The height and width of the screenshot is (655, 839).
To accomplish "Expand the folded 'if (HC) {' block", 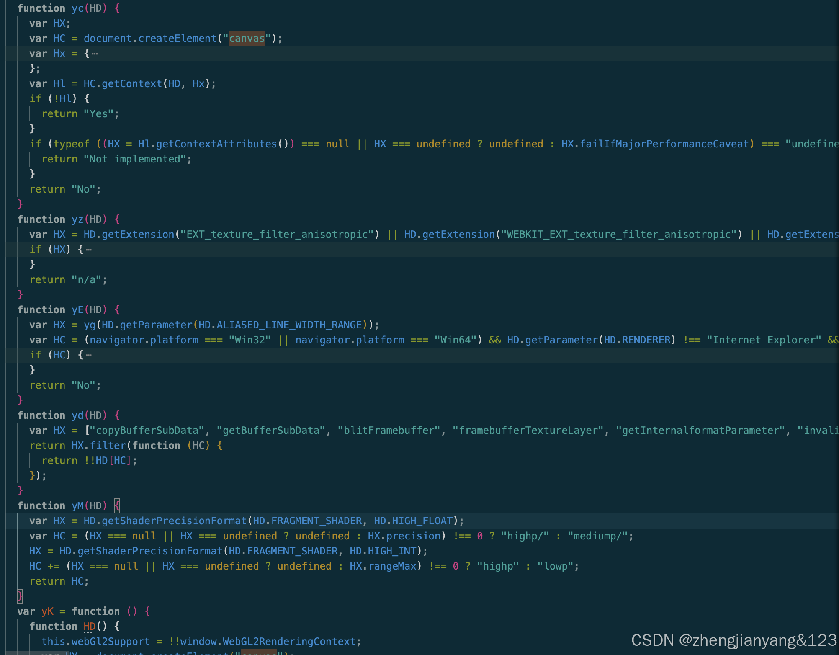I will (89, 355).
